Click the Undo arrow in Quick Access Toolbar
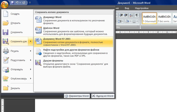177x112 pixels. tap(17, 2)
